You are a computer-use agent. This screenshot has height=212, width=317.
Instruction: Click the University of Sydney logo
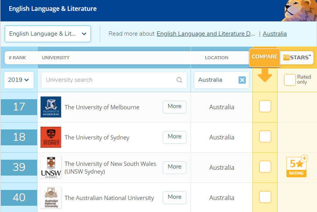pyautogui.click(x=51, y=137)
